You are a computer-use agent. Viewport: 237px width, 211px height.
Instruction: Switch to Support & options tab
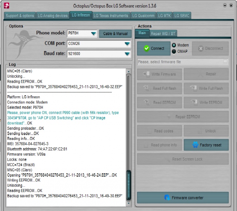click(20, 15)
